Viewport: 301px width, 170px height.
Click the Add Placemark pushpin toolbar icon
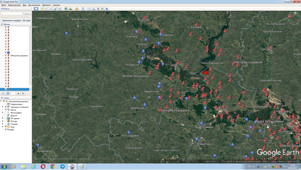coord(42,8)
